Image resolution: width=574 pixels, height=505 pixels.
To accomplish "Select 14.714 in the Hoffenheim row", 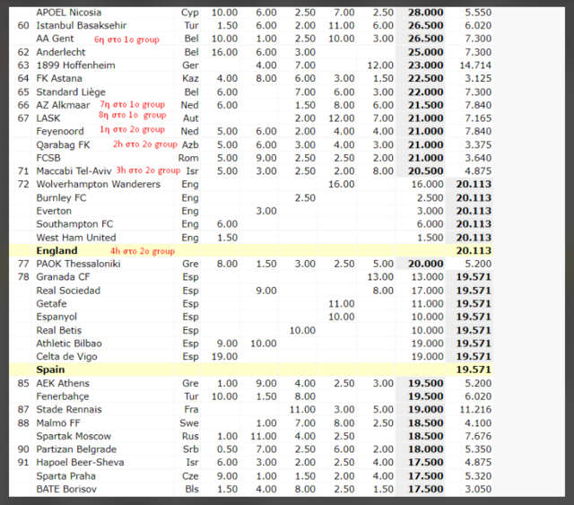I will [x=475, y=65].
